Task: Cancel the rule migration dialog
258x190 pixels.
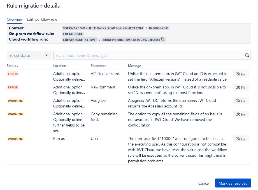Action: pos(204,183)
